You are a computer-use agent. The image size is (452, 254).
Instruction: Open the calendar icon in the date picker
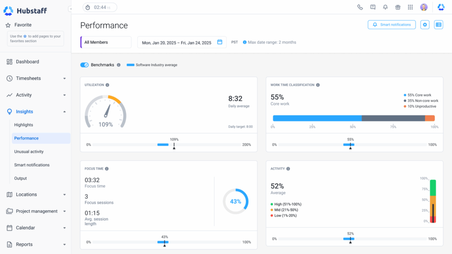[219, 42]
